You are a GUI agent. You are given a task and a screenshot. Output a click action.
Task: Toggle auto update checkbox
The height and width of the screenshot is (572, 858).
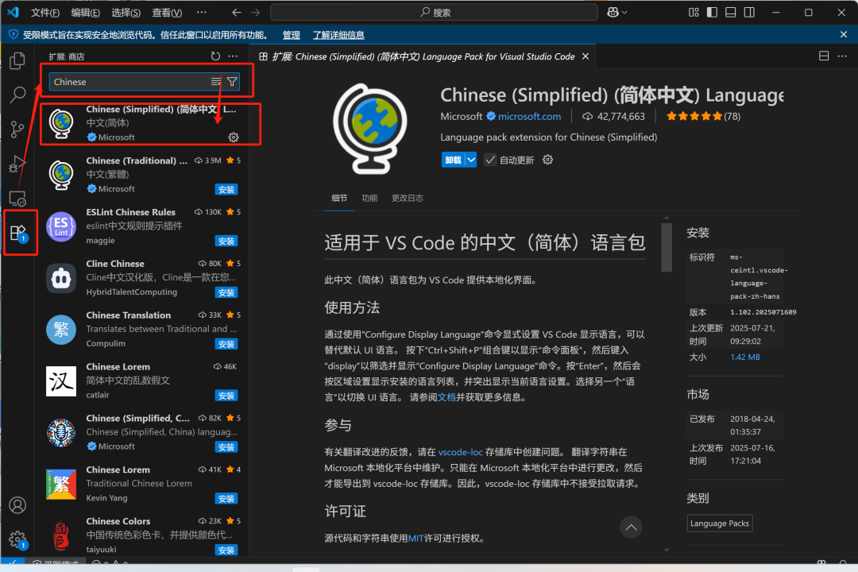click(x=490, y=160)
